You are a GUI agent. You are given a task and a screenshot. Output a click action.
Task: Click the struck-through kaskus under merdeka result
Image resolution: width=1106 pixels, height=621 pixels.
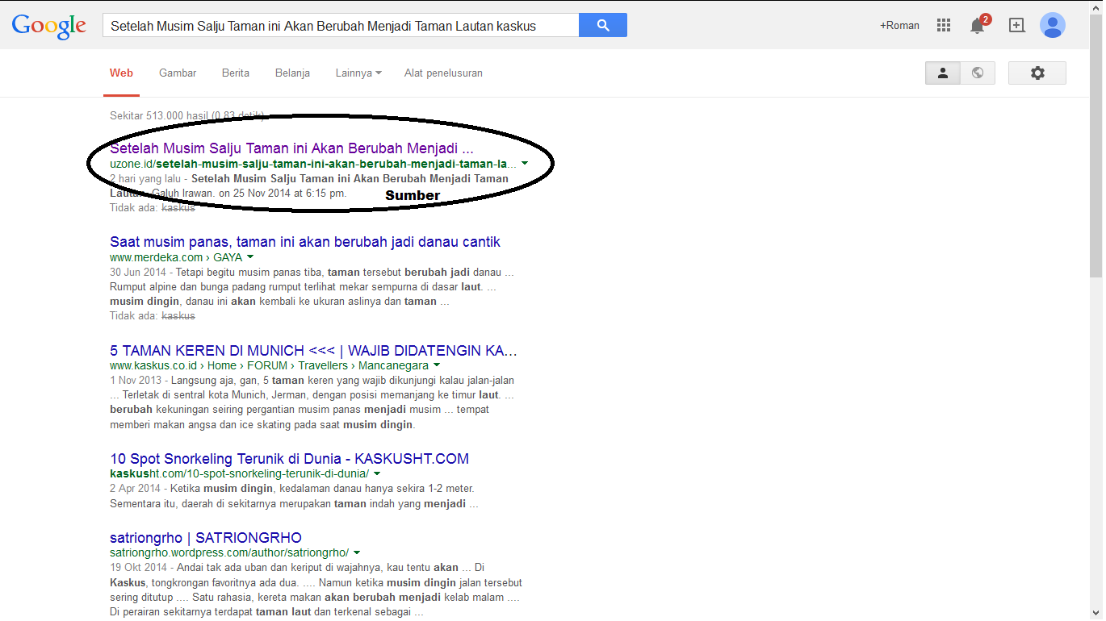(178, 316)
